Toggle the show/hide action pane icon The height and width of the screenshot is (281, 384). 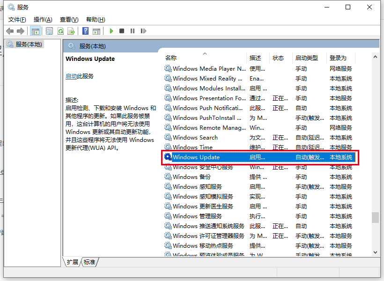[x=96, y=31]
